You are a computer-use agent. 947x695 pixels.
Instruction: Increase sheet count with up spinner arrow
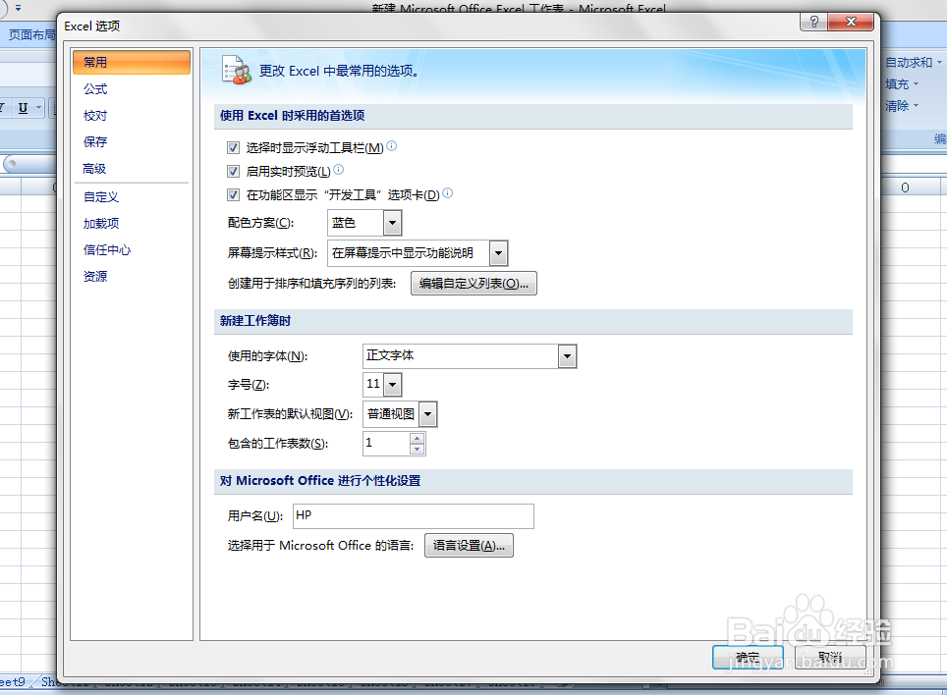pyautogui.click(x=417, y=439)
